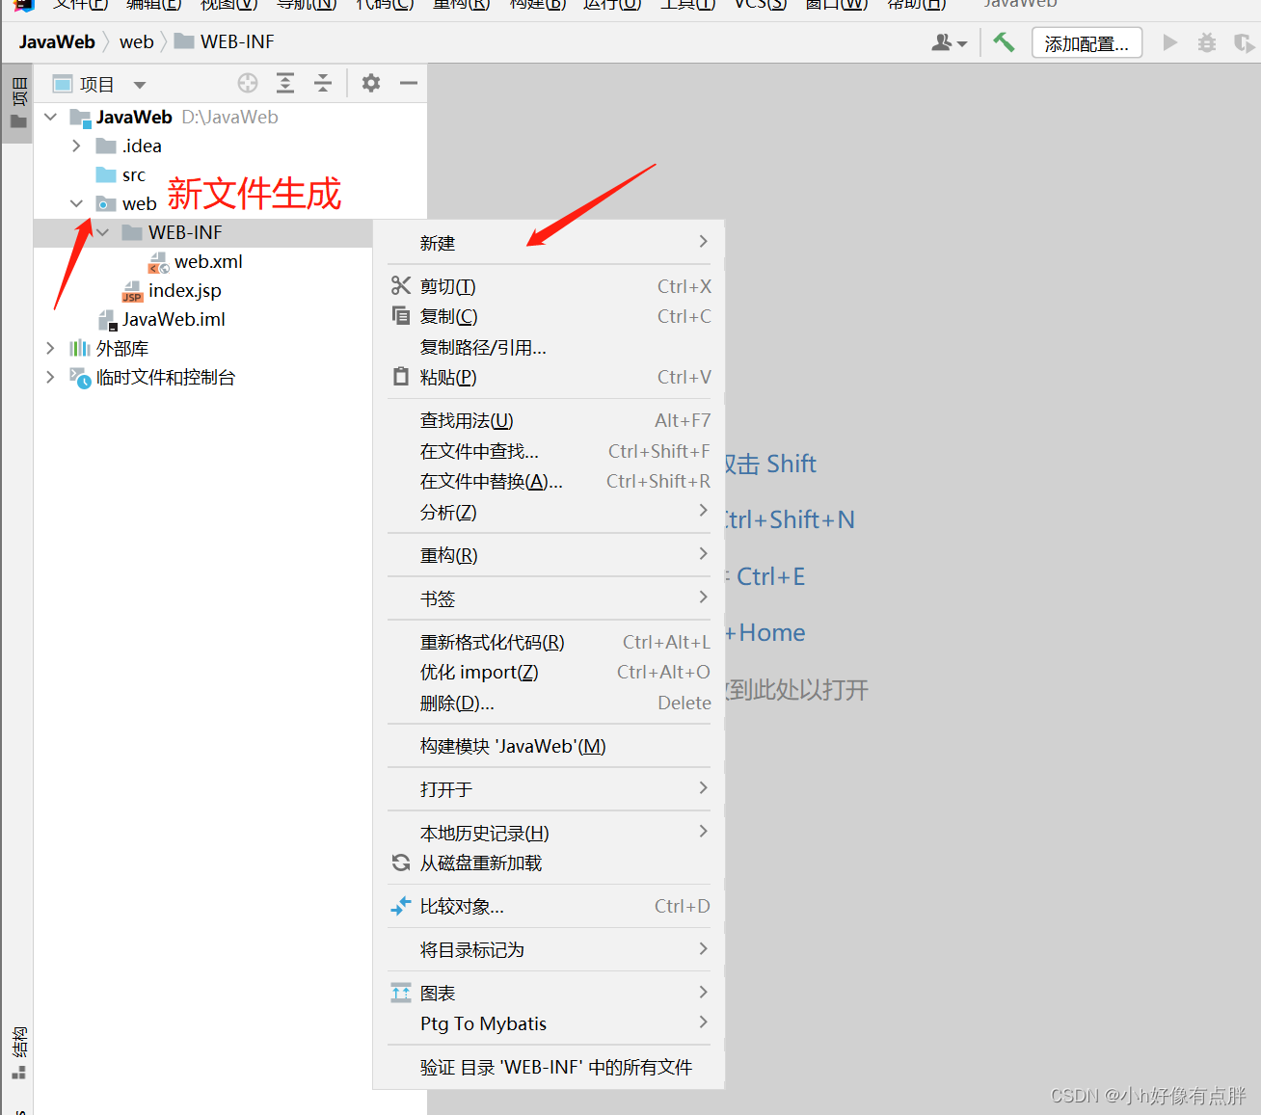Click the 添加配置... button

click(x=1087, y=42)
